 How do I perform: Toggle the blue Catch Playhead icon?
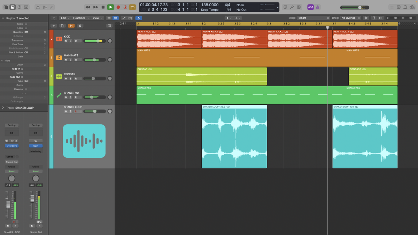tap(139, 18)
